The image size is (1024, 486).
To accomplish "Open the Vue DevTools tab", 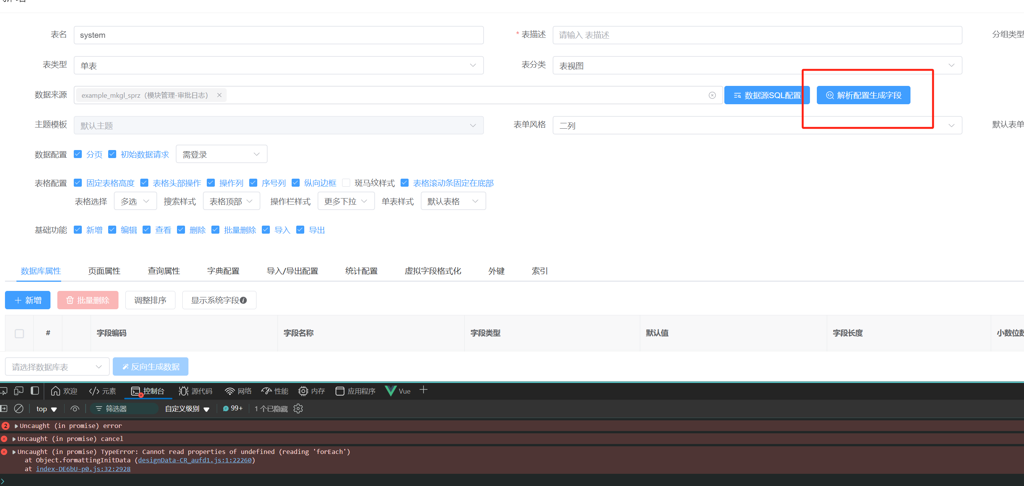I will click(x=398, y=391).
